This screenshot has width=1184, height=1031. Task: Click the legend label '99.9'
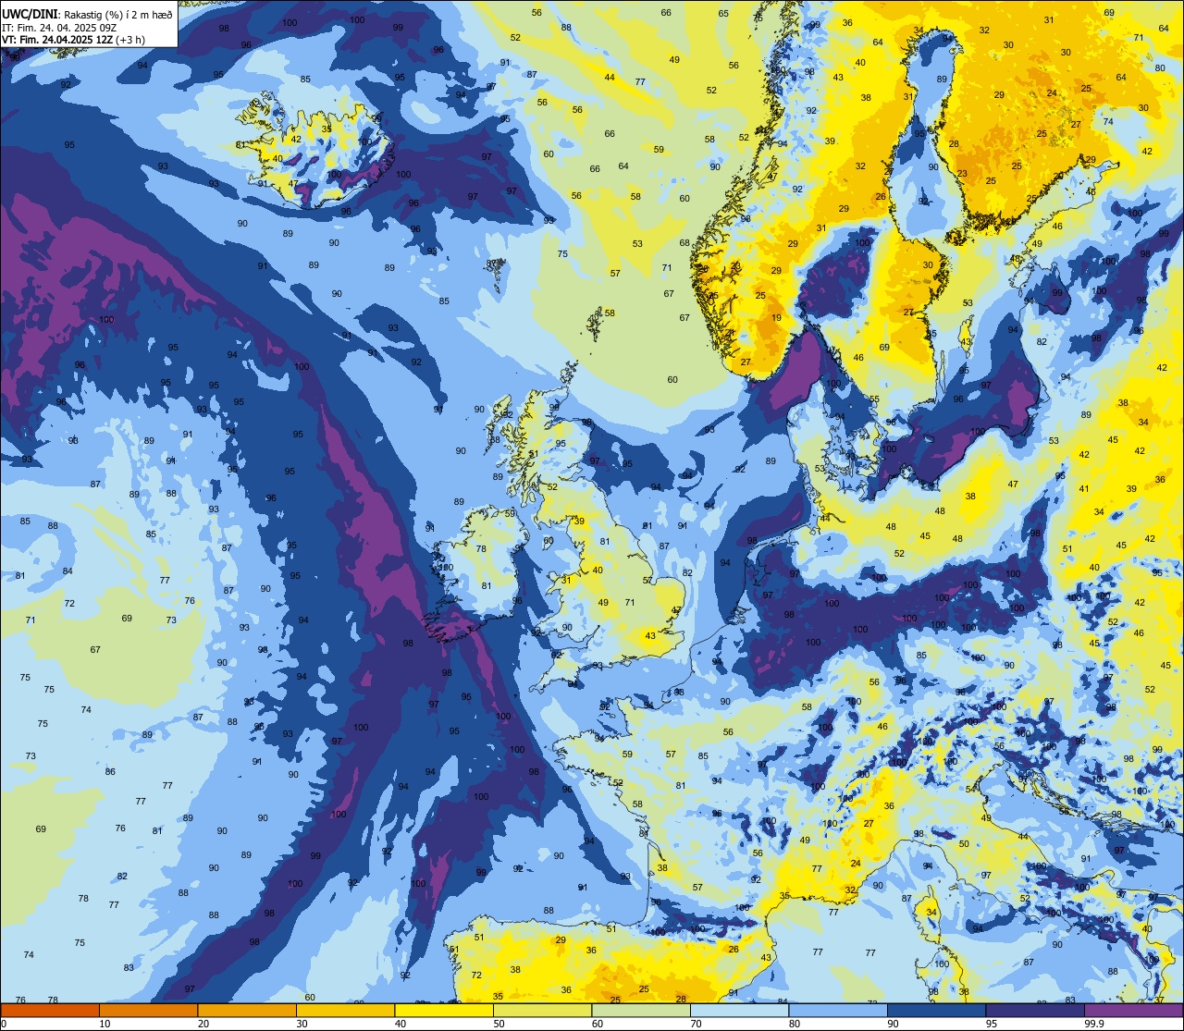click(1093, 1024)
